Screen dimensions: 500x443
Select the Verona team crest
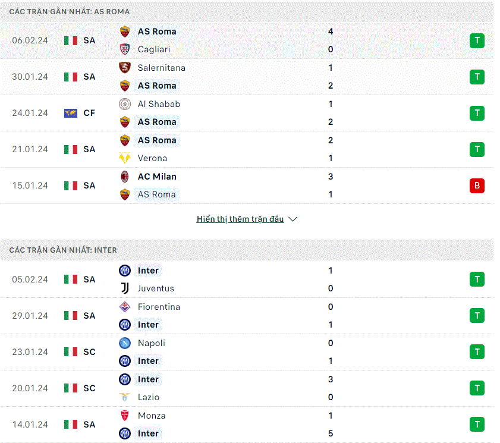[125, 158]
